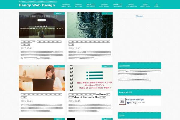Click the @nakafuji excerpt under laptop article
Viewport: 180px width, 120px height.
coord(42,108)
